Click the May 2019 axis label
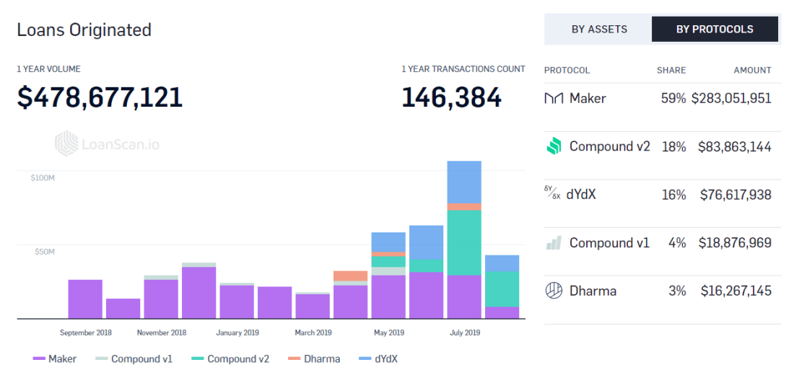Screen dimensions: 794x370 389,332
